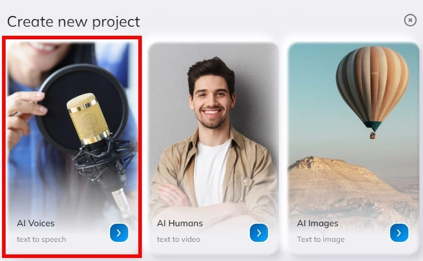The width and height of the screenshot is (423, 261).
Task: Select the AI Humans label
Action: 180,223
